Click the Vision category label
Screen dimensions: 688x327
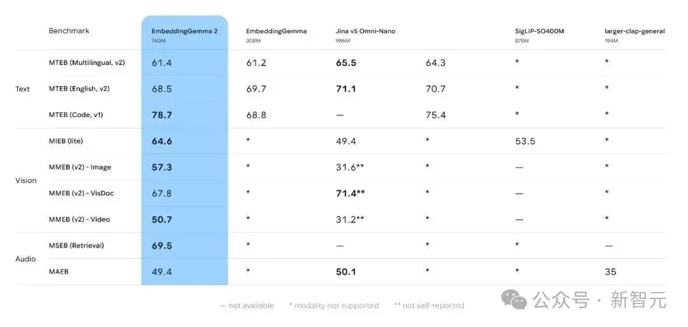click(x=26, y=181)
